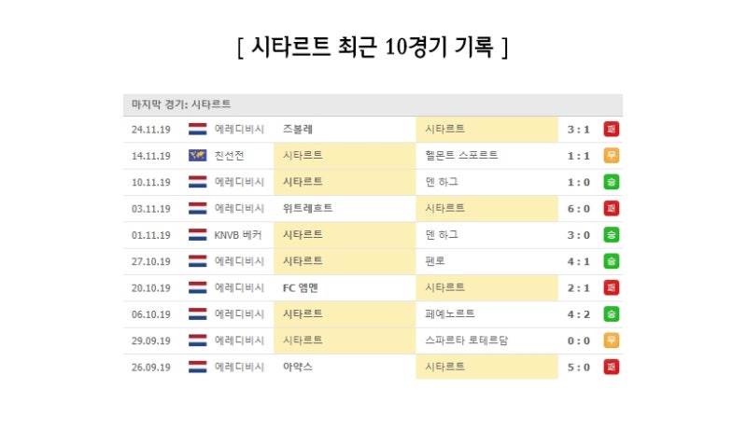Viewport: 747px width, 431px height.
Task: Open the FC 엠멘 team link
Action: point(300,288)
